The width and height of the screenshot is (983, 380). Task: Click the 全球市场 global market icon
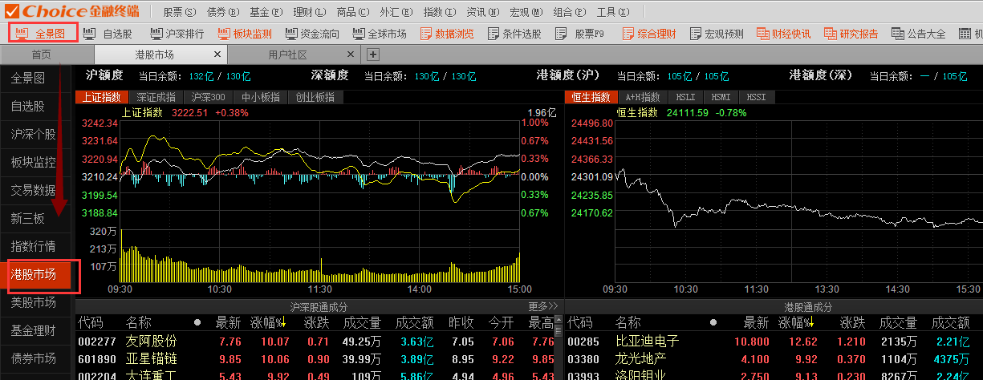[379, 34]
